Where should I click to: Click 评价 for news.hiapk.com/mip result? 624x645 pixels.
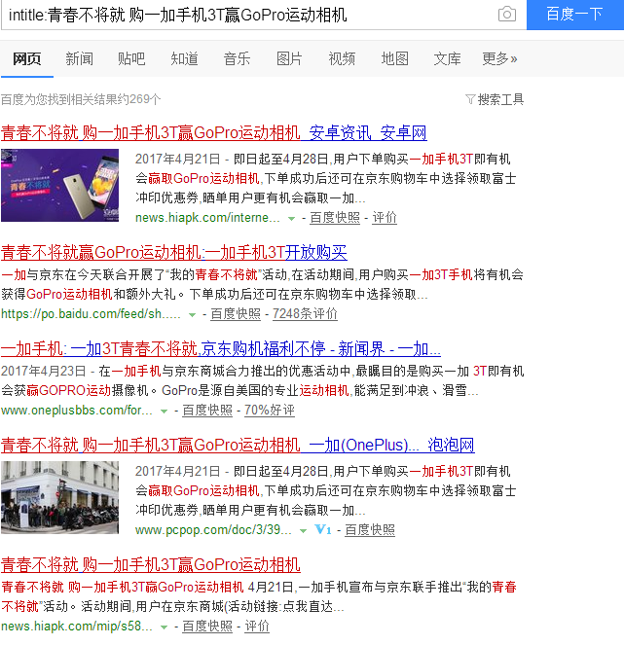[257, 627]
